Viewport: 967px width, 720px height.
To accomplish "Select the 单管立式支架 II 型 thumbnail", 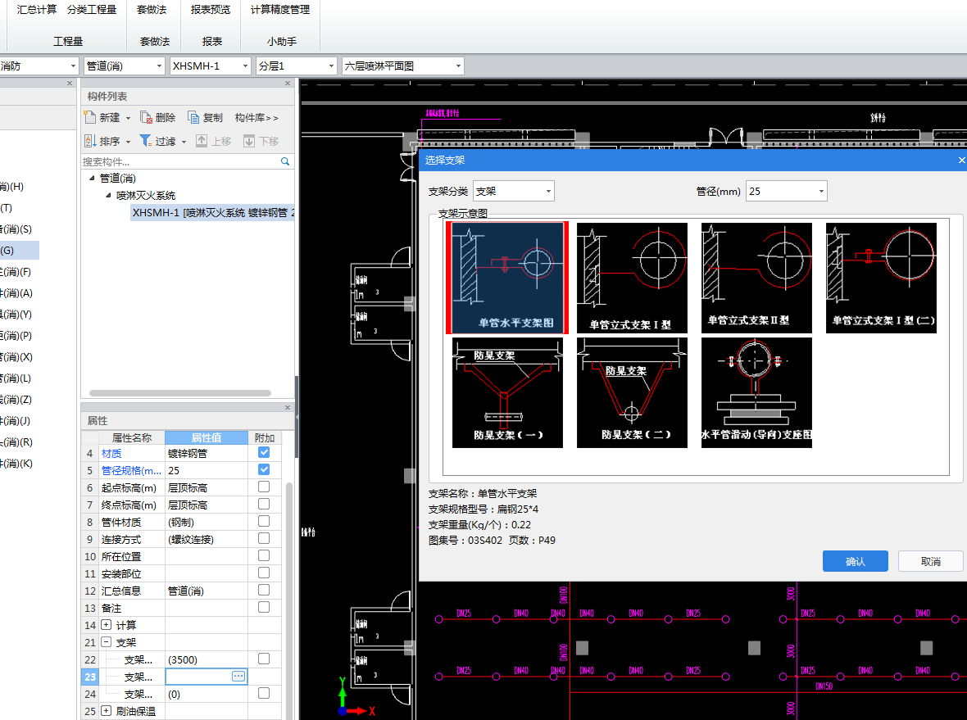I will 756,278.
